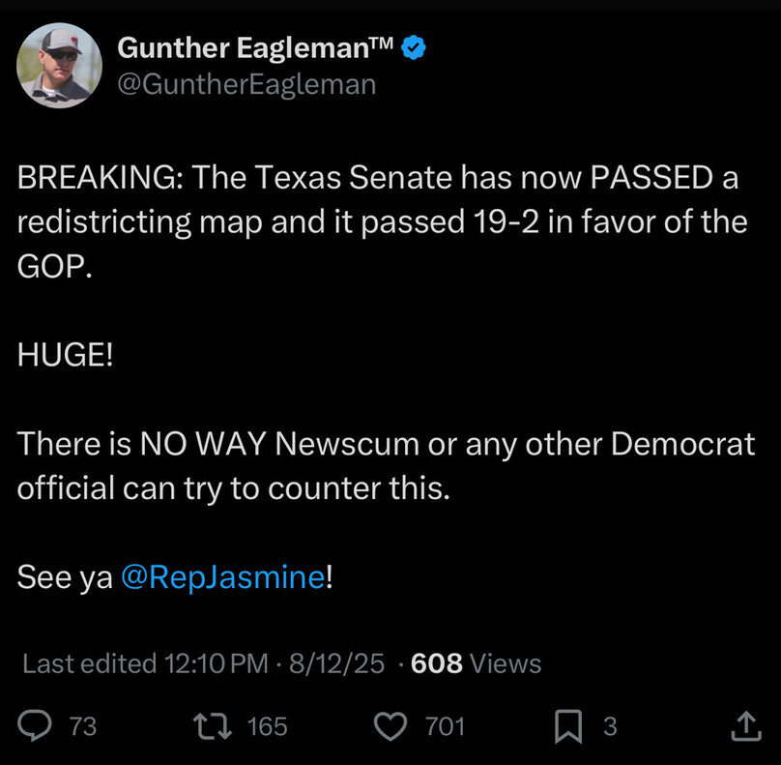Like the tweet with the heart icon
The image size is (781, 765).
[390, 725]
